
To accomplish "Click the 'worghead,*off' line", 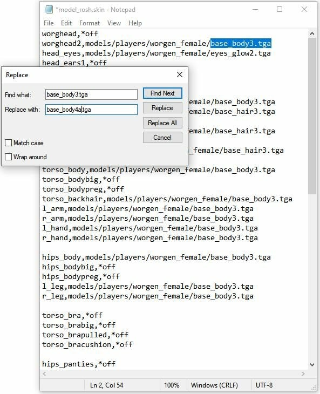I will click(70, 33).
